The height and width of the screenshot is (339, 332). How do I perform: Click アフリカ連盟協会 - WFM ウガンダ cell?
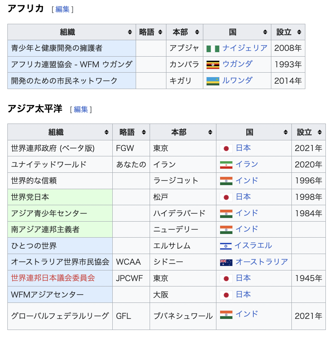click(72, 64)
